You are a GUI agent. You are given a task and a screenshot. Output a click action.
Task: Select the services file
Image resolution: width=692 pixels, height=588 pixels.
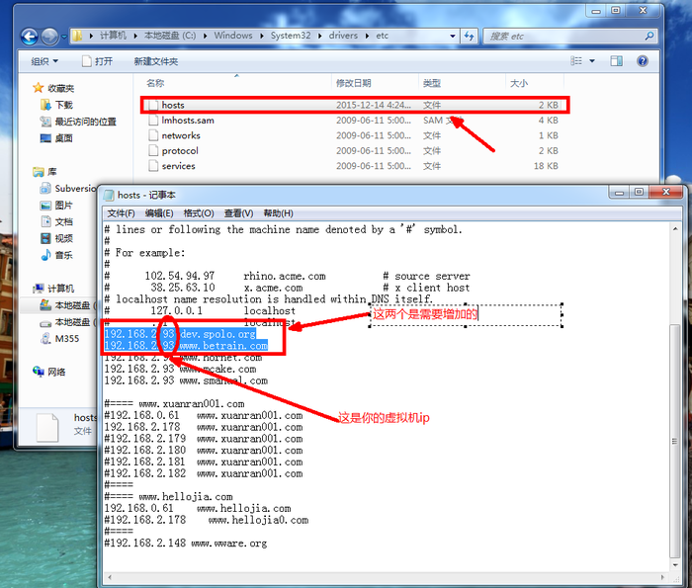coord(354,166)
